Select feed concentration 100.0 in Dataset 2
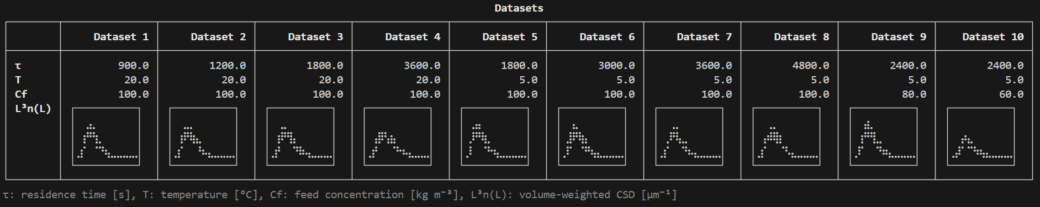Screen dimensions: 1040x207 pos(231,94)
